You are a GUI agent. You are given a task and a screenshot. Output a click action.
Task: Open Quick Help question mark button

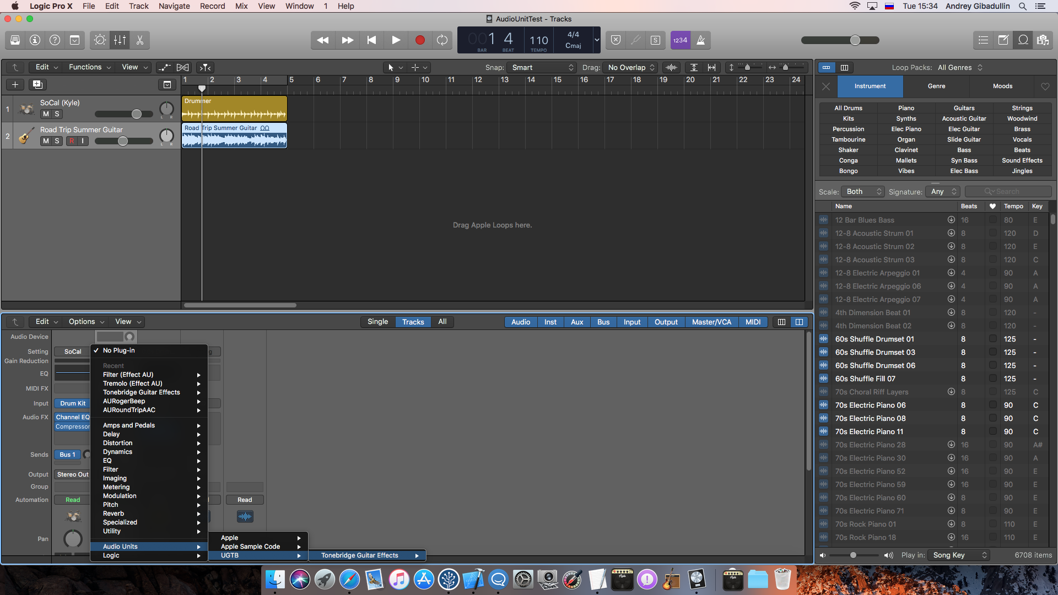55,40
